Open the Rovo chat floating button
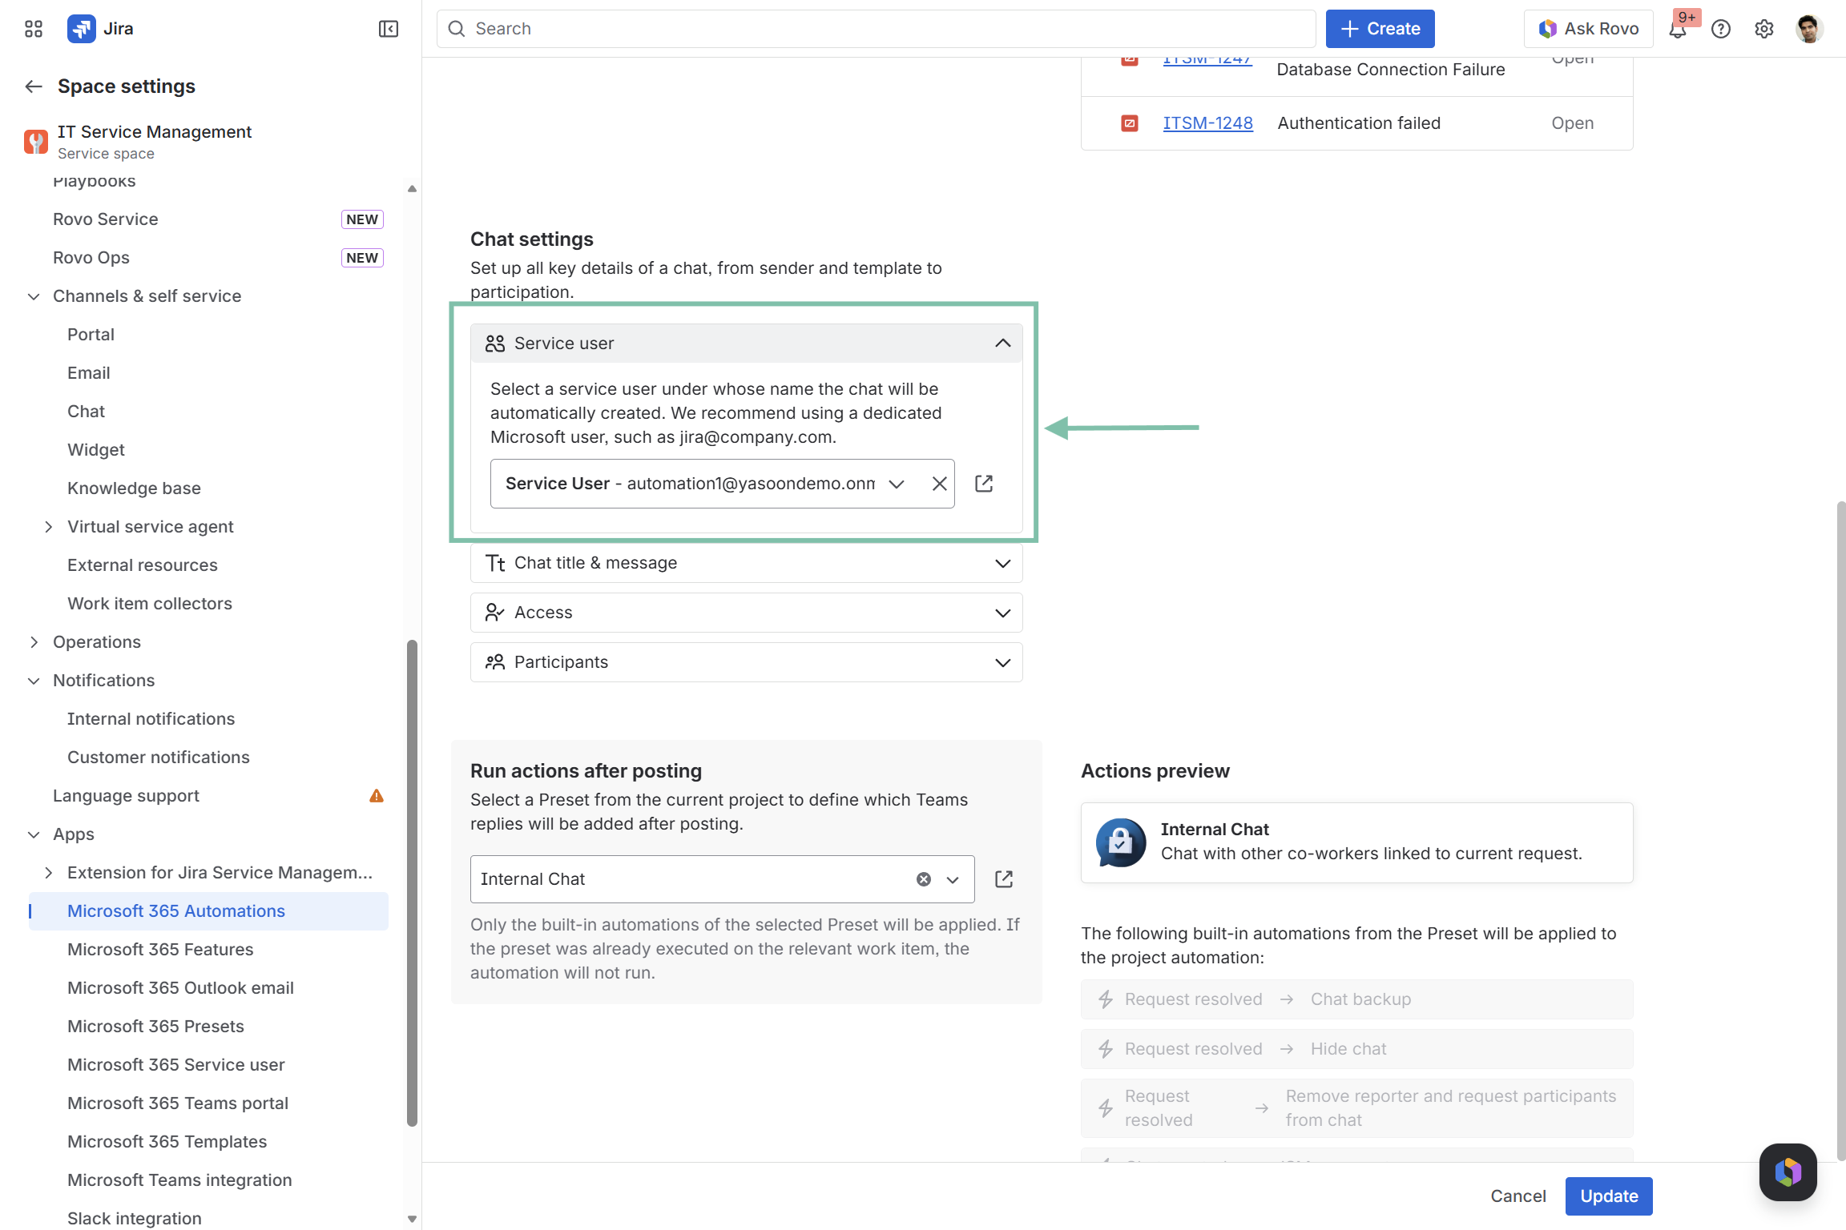 pyautogui.click(x=1788, y=1172)
